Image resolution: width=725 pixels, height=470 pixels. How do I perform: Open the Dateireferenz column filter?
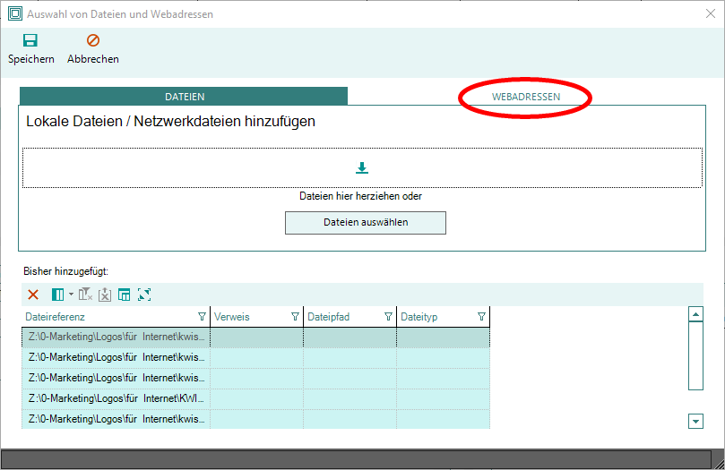click(202, 317)
